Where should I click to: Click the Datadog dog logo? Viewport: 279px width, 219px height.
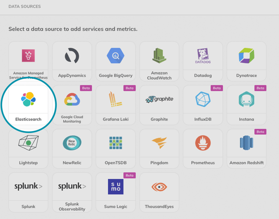(x=203, y=56)
